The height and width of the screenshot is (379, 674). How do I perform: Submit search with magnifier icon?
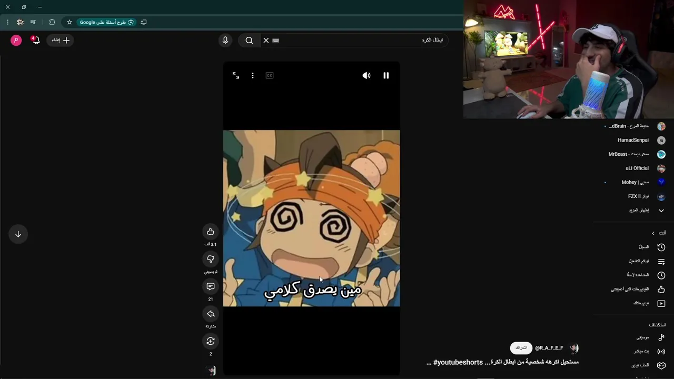(249, 40)
